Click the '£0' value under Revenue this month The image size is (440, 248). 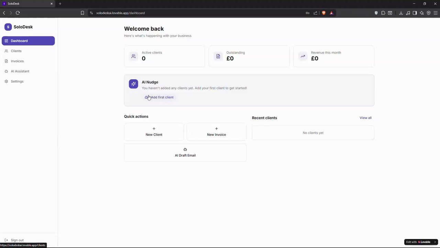[x=315, y=59]
